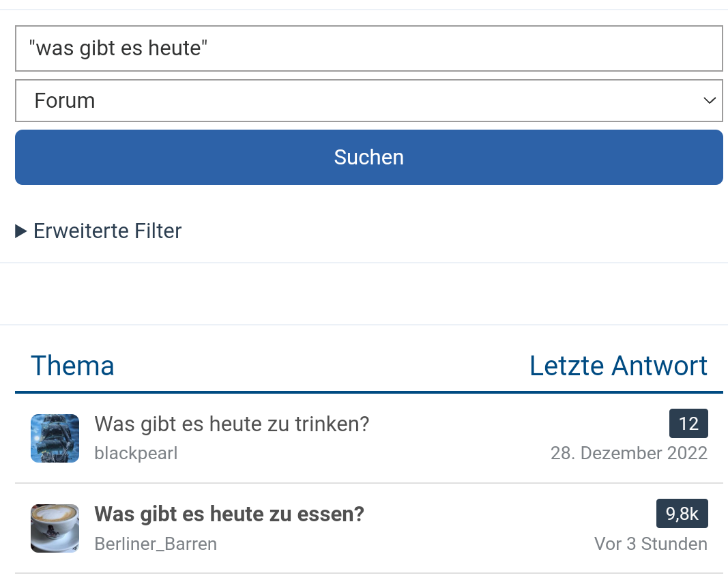The height and width of the screenshot is (582, 728).
Task: Click the blackpearl ship avatar
Action: 55,438
